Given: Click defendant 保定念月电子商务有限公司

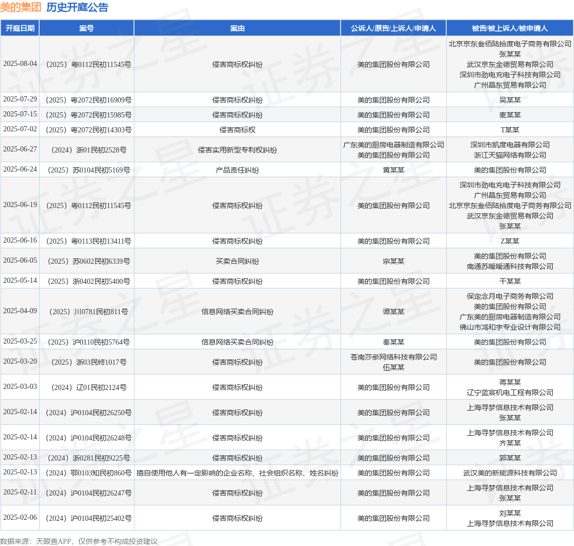Looking at the screenshot, I should [510, 296].
